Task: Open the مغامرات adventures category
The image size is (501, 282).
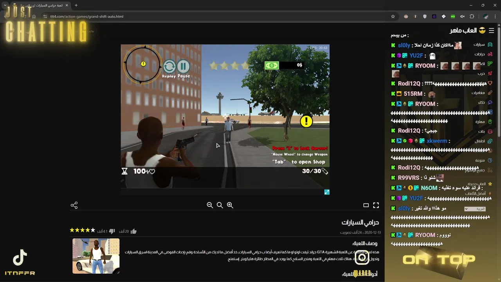Action: [x=482, y=93]
